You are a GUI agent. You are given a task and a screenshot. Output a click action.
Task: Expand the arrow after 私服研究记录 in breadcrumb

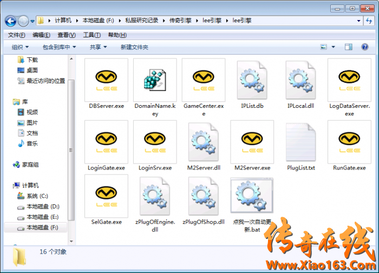click(164, 21)
